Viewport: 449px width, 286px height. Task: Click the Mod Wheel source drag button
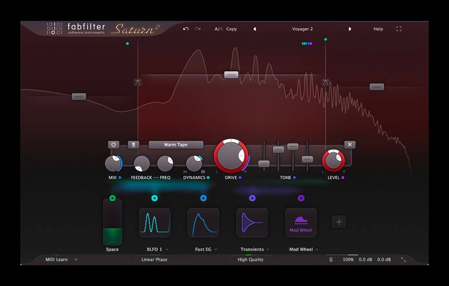[x=301, y=198]
